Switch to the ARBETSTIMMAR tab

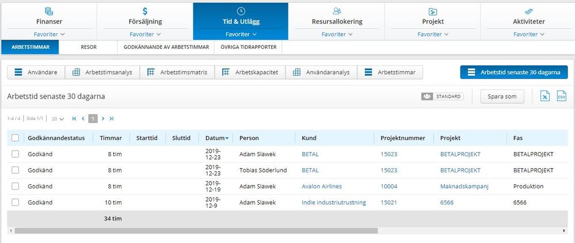(x=30, y=47)
